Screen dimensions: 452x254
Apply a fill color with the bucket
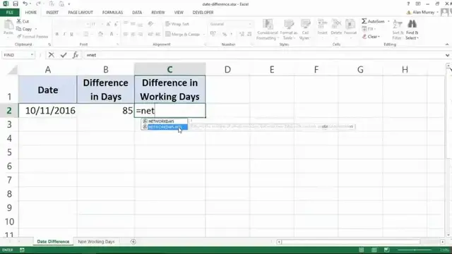point(100,34)
